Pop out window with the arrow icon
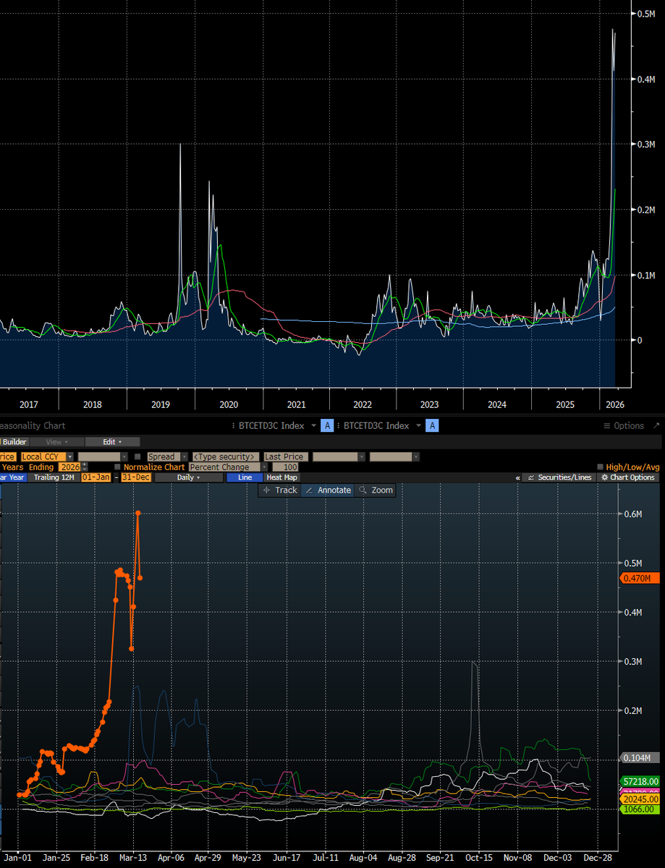 coord(656,425)
